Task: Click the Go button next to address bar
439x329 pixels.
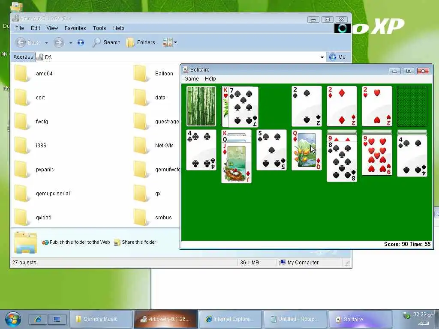Action: 337,57
